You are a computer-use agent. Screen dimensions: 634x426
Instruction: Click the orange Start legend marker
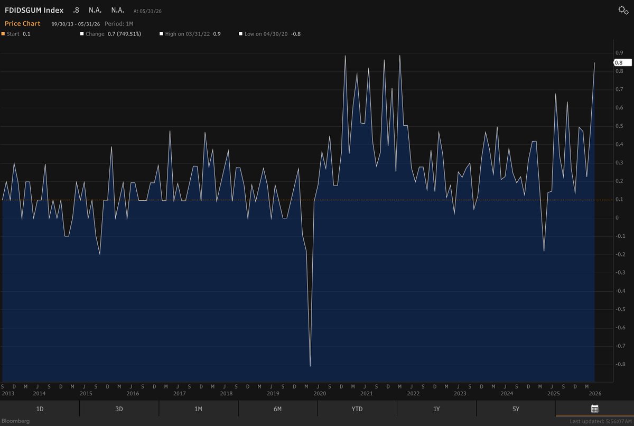[x=2, y=34]
